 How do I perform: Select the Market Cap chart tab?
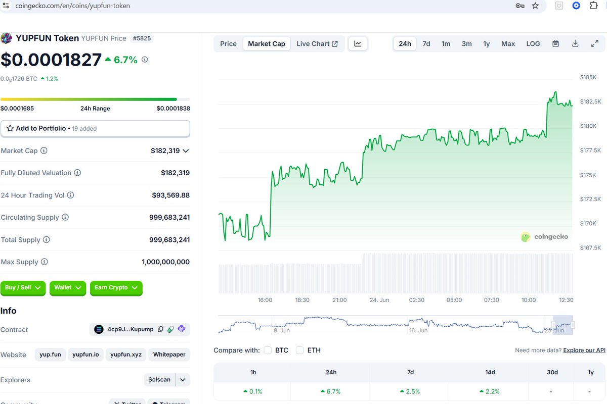coord(267,44)
